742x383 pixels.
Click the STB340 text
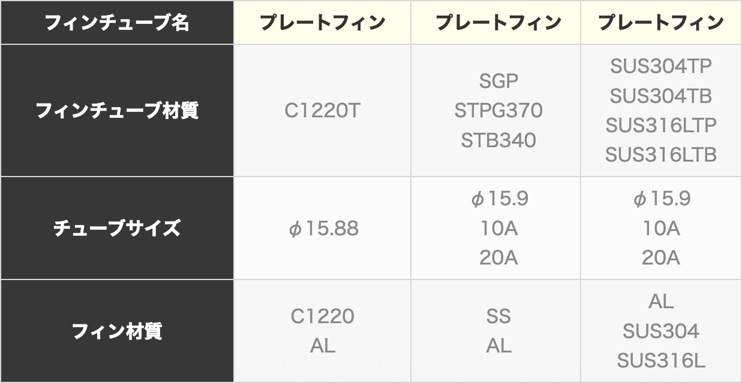pos(498,141)
